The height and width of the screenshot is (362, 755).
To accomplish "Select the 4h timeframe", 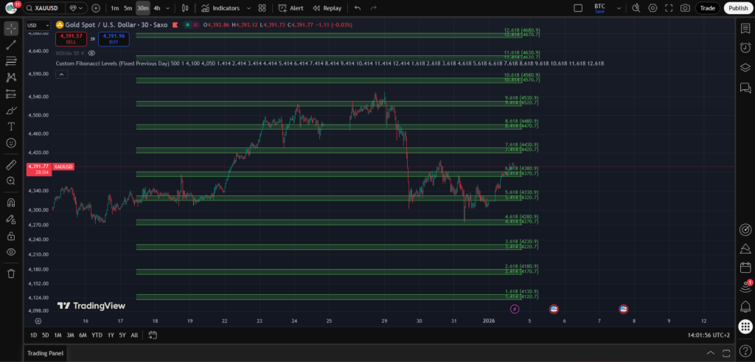I will [x=157, y=8].
